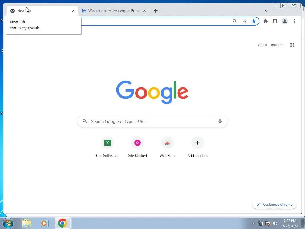Toggle the bookmark star icon

[254, 21]
